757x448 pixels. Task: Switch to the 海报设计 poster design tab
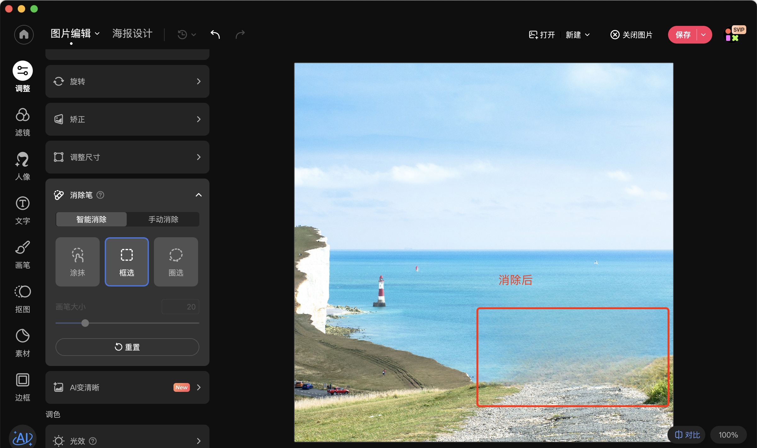(x=132, y=33)
